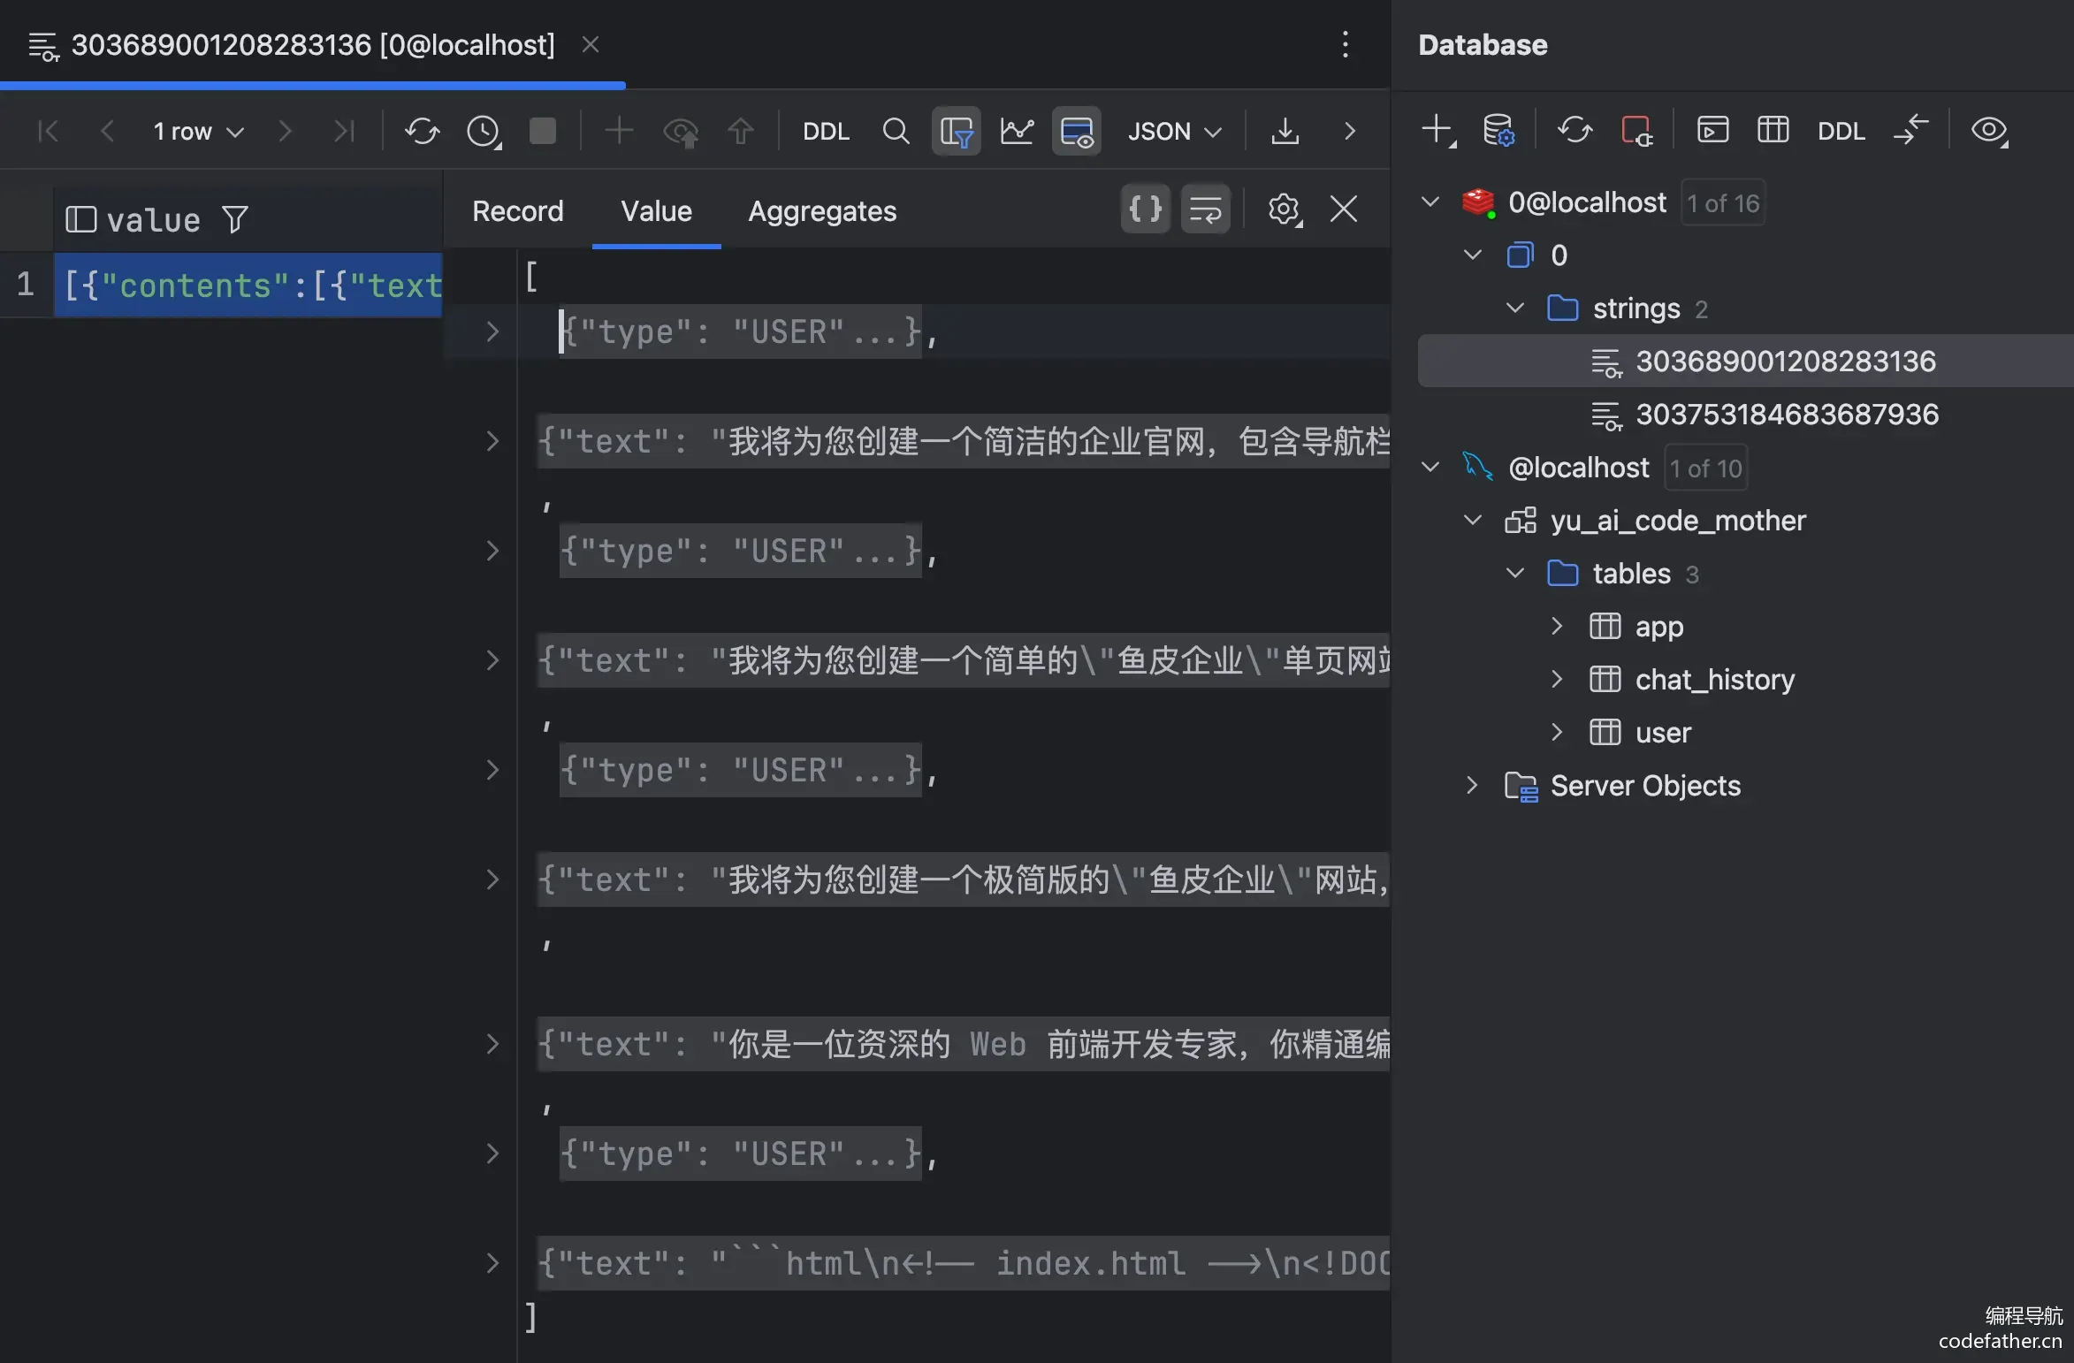Select key 303753184683687936 in tree
Viewport: 2074px width, 1363px height.
coord(1787,415)
